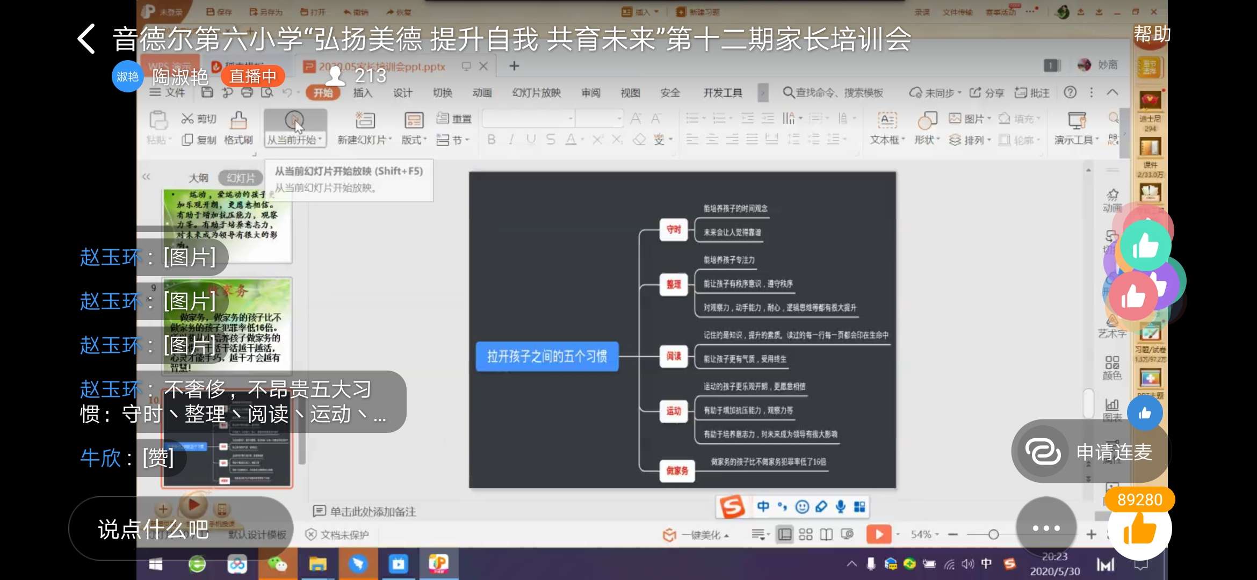Viewport: 1257px width, 580px height.
Task: Switch to the 大纲 outline tab
Action: pos(198,178)
